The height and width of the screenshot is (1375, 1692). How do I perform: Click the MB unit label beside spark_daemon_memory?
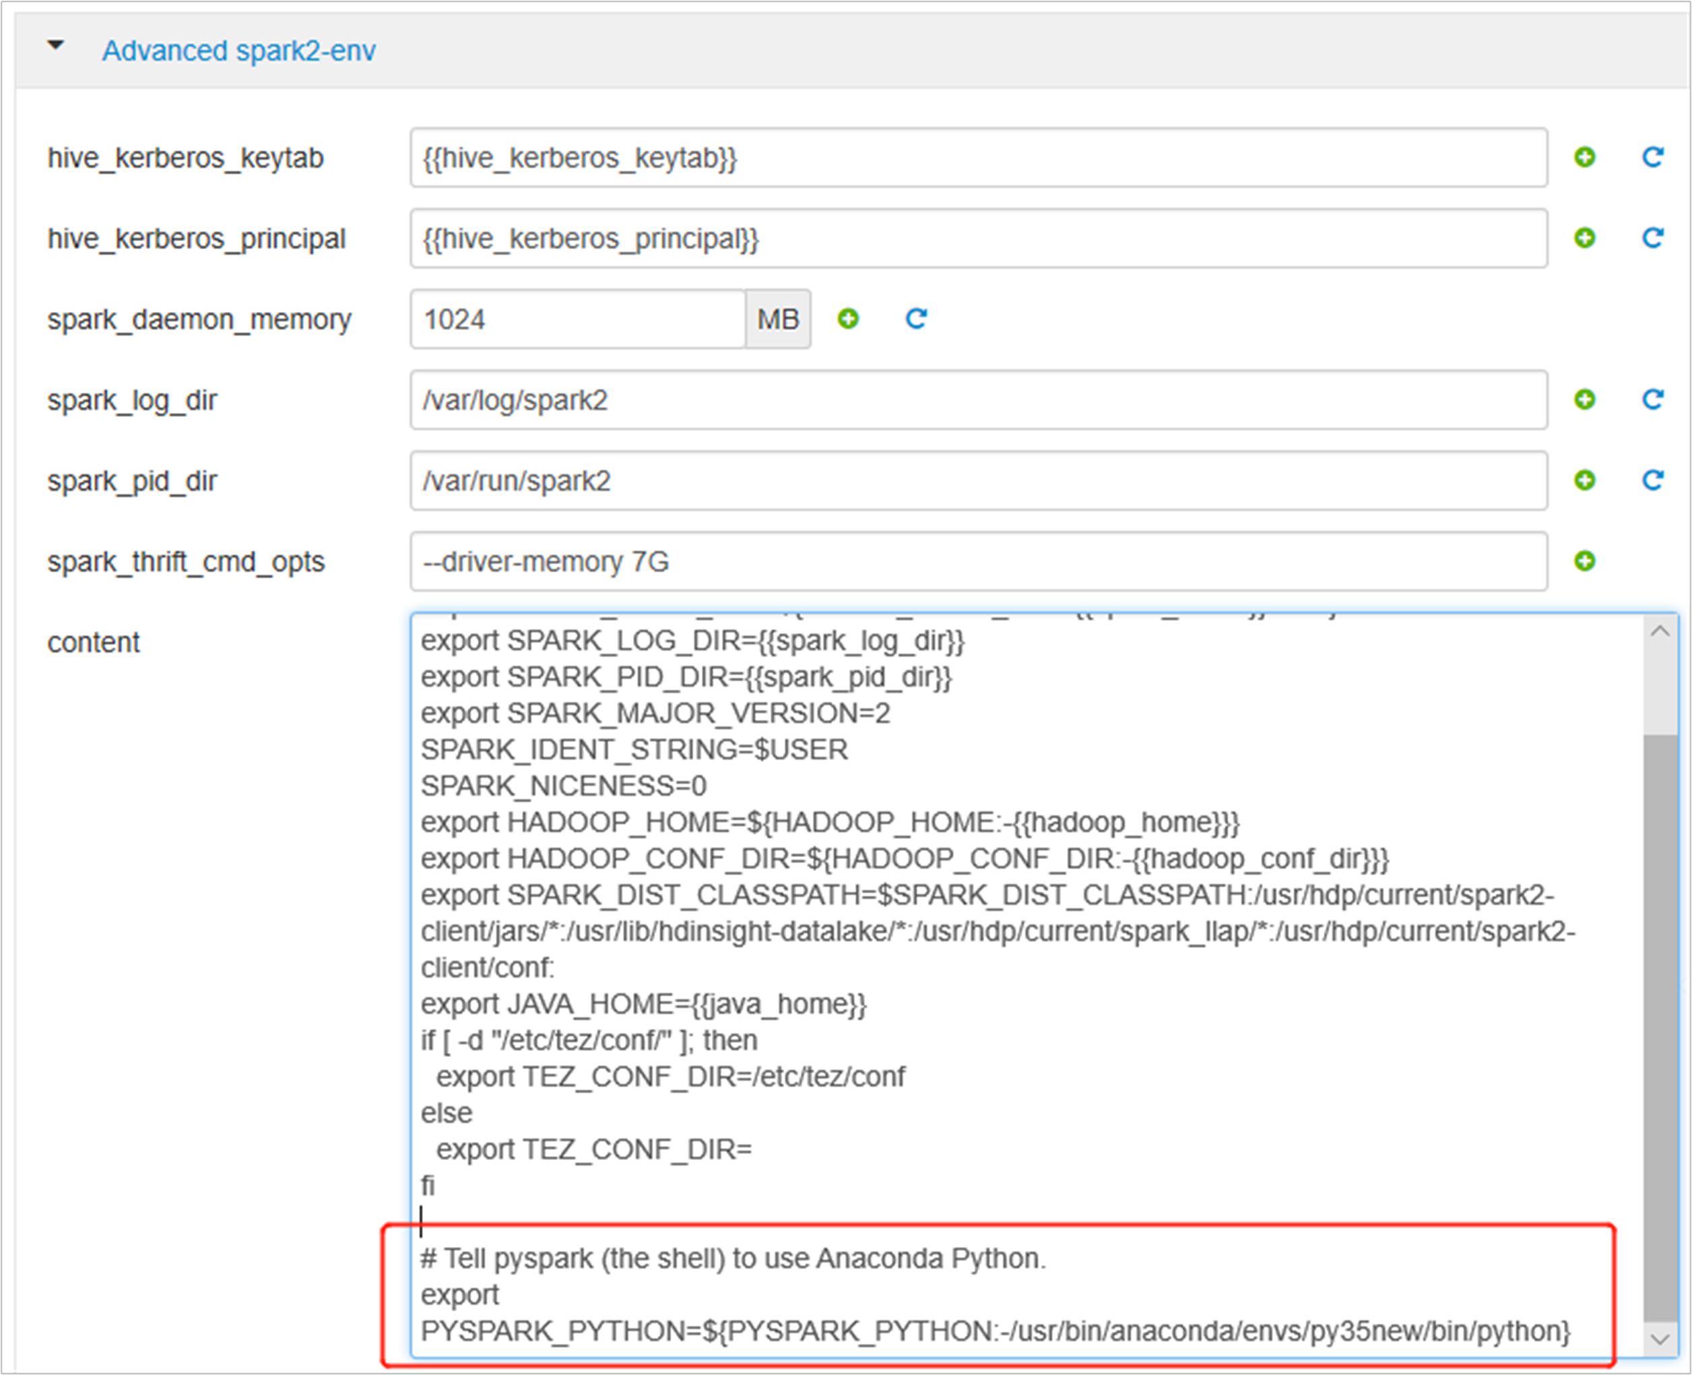[x=778, y=319]
